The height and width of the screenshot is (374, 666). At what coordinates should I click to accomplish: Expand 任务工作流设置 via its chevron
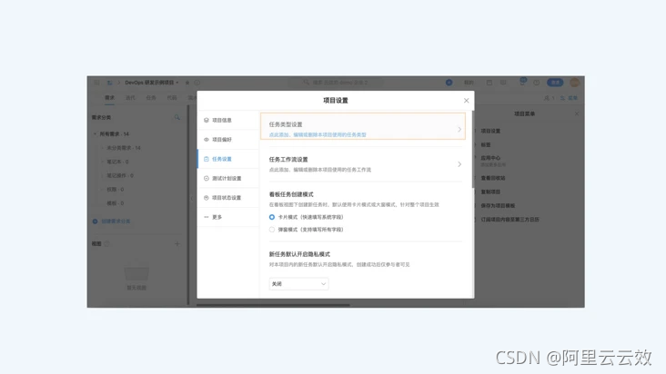pos(459,164)
